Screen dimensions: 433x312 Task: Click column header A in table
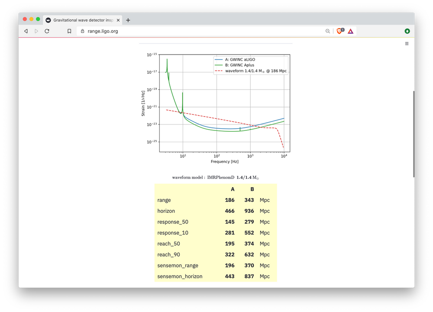pos(233,189)
